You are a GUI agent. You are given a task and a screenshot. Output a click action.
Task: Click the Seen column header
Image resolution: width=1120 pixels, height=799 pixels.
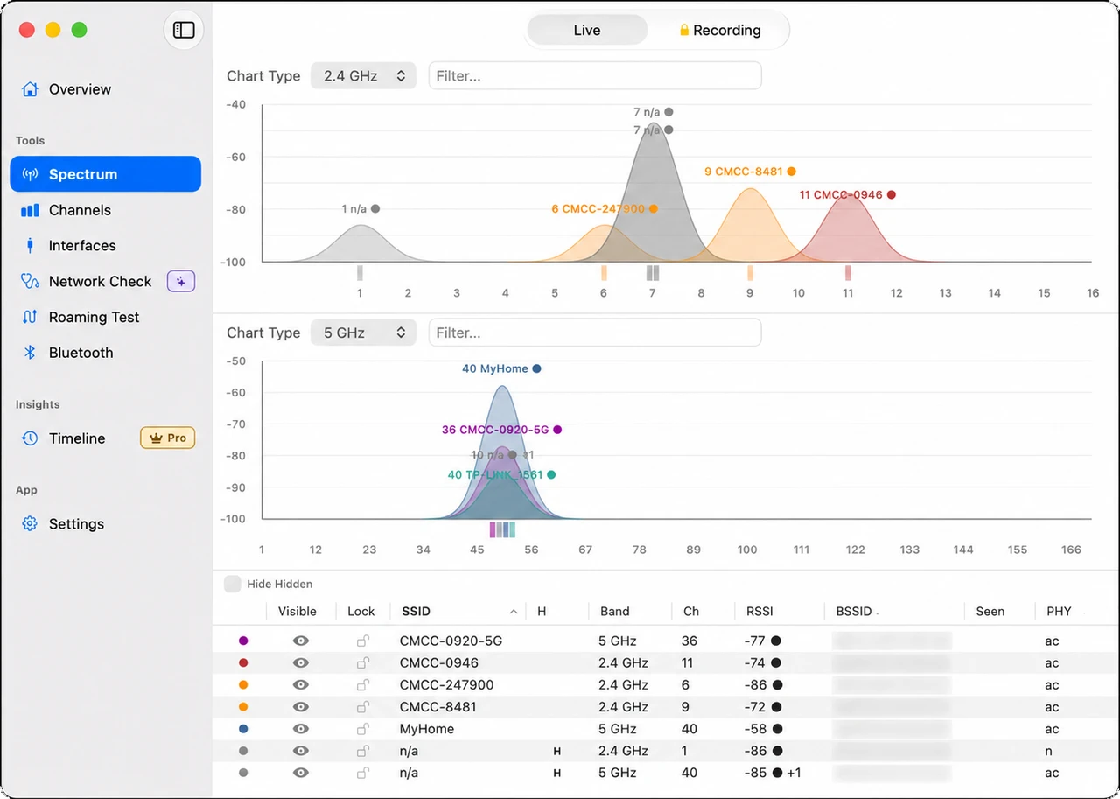click(x=990, y=612)
